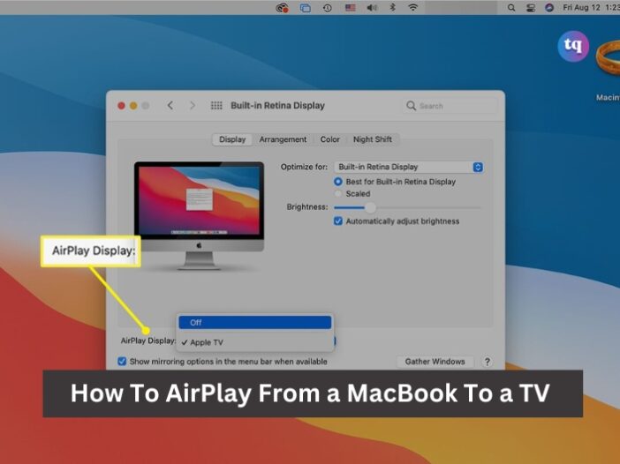This screenshot has height=464, width=620.
Task: Click the US flag input source icon
Action: (x=351, y=8)
